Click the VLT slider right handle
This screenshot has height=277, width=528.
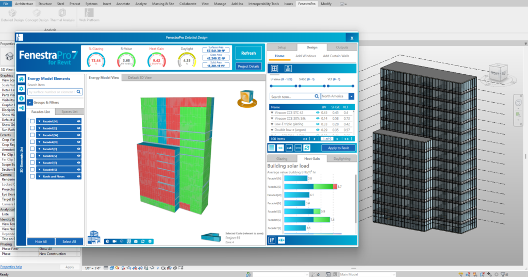[353, 86]
